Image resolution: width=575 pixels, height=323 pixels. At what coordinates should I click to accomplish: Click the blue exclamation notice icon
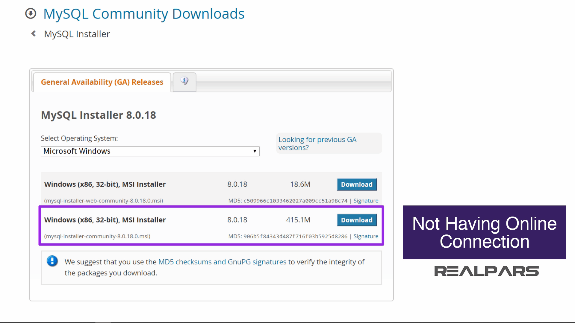tap(52, 261)
